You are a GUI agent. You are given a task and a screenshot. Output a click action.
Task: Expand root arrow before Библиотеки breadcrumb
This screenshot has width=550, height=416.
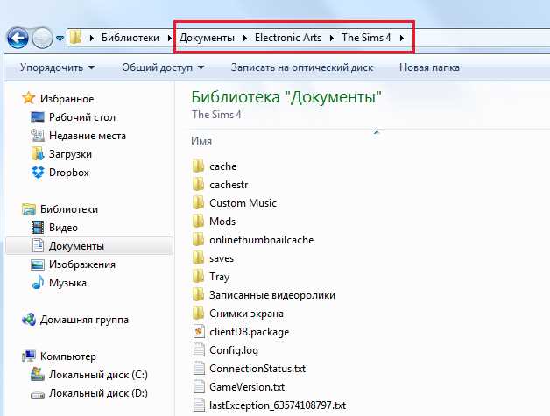[92, 38]
